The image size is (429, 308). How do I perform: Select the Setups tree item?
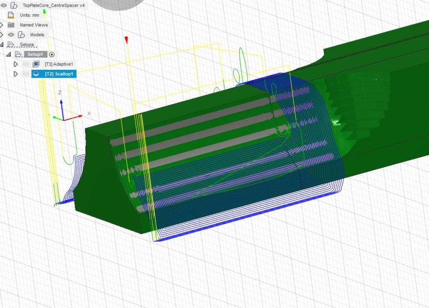(x=27, y=44)
